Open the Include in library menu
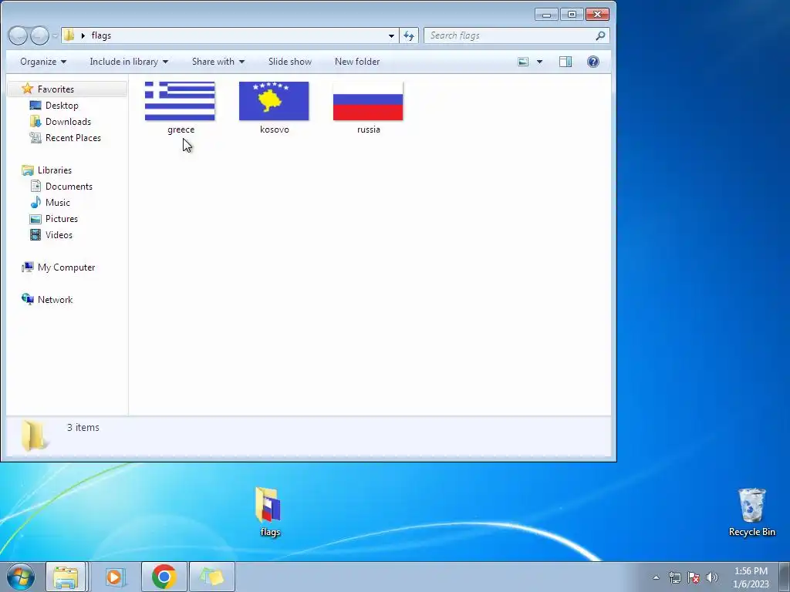 coord(129,62)
